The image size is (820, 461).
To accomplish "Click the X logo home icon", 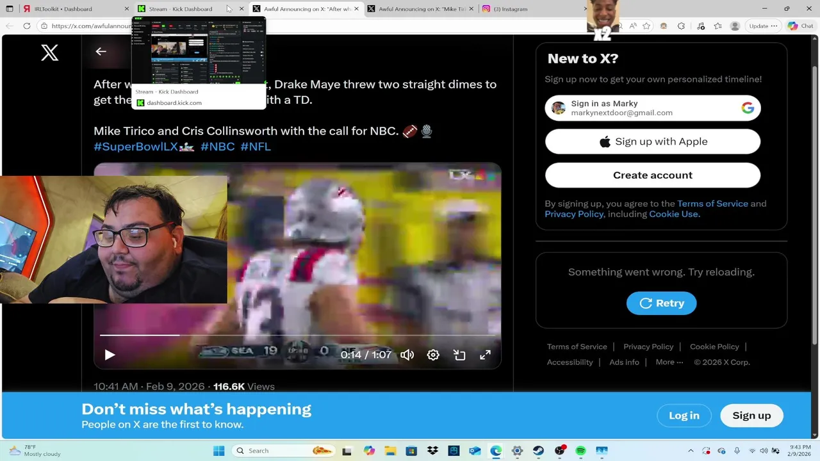I will (50, 53).
